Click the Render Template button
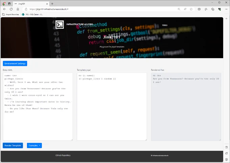The height and width of the screenshot is (163, 230). point(13,145)
